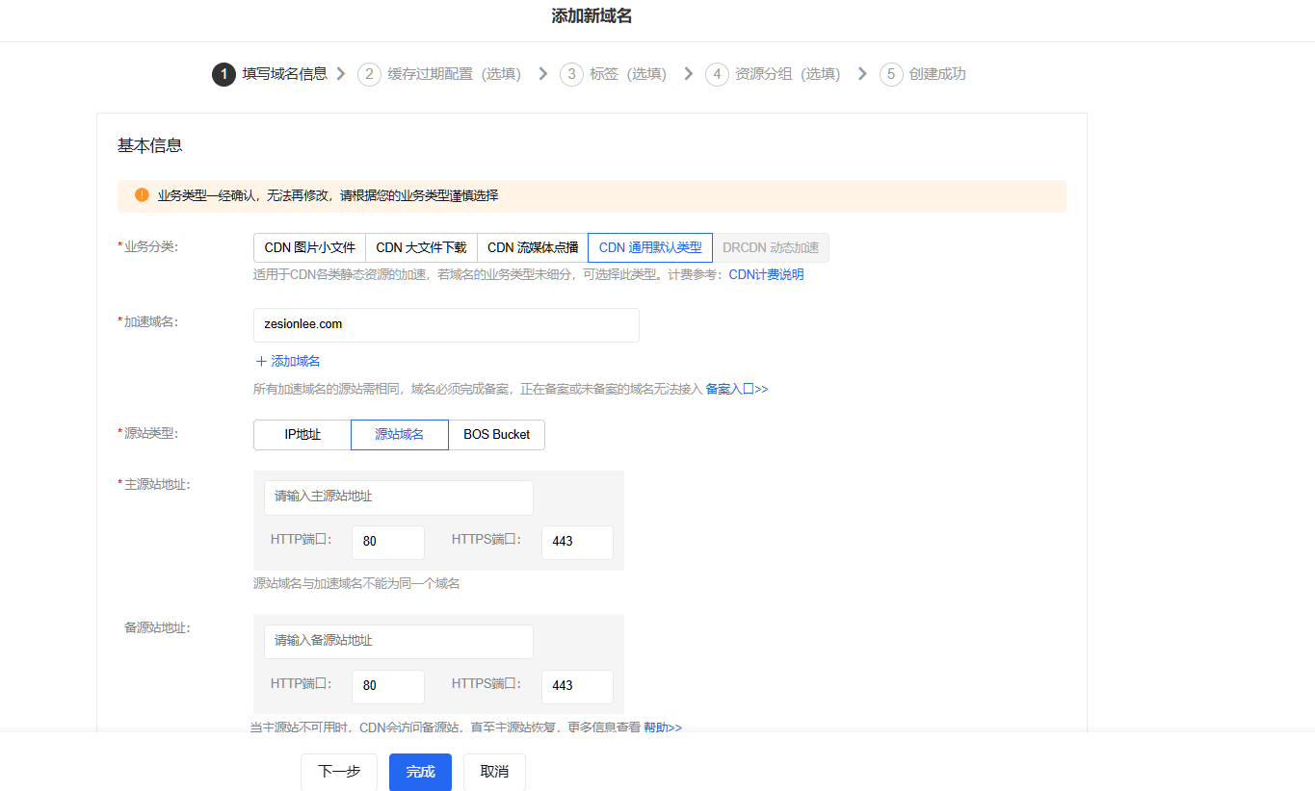Switch origin type to IP地址
This screenshot has width=1315, height=791.
pos(301,434)
